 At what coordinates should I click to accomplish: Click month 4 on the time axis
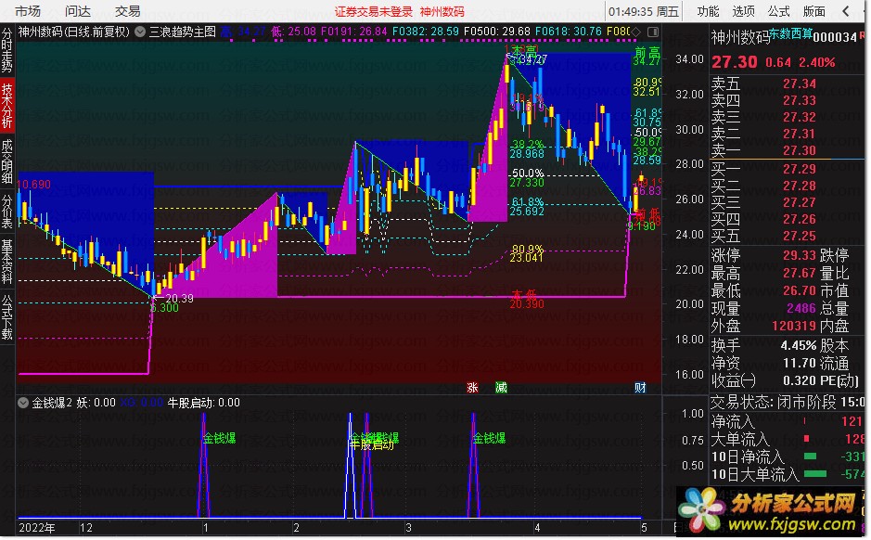537,528
